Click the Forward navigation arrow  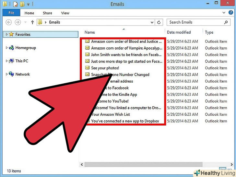point(18,22)
